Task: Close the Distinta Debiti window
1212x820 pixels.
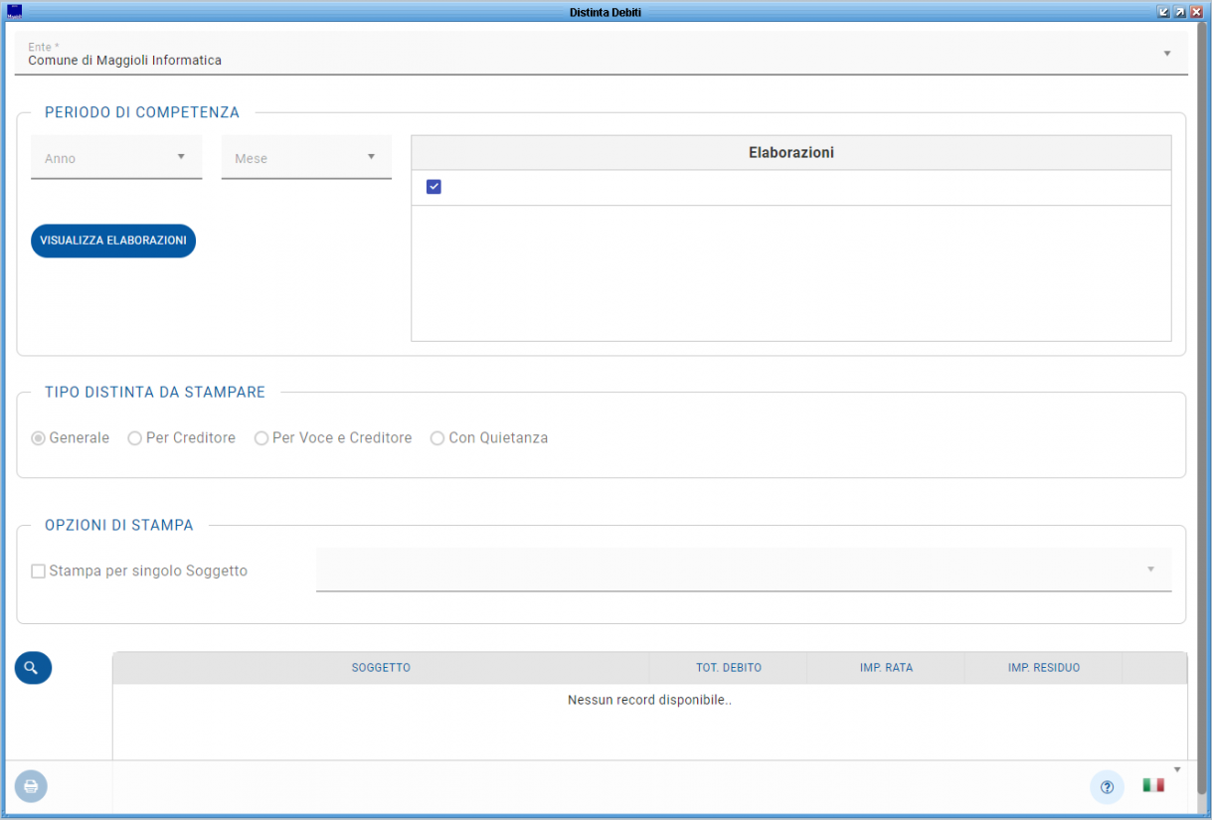Action: (1196, 12)
